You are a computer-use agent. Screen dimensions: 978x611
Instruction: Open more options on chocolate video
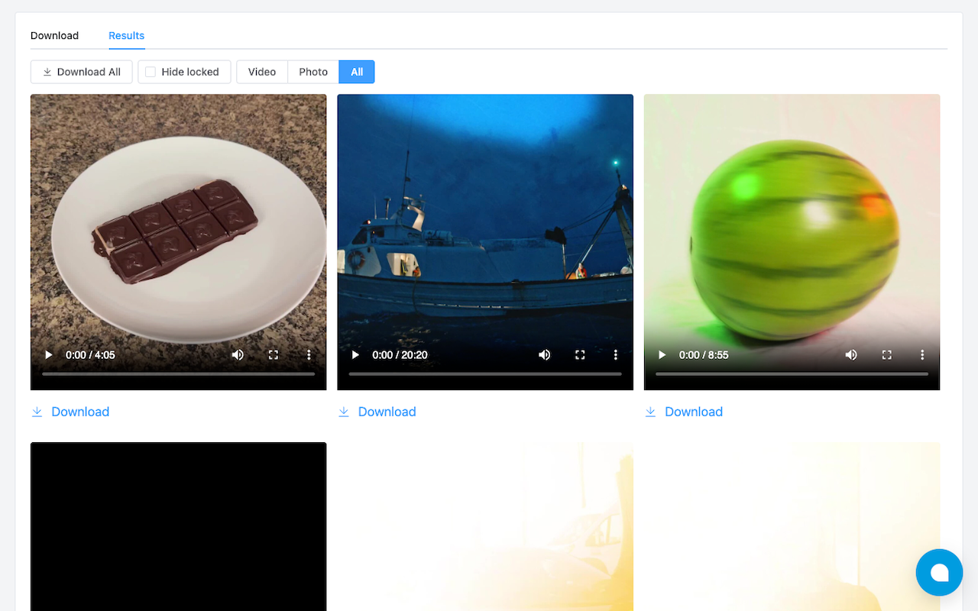309,355
